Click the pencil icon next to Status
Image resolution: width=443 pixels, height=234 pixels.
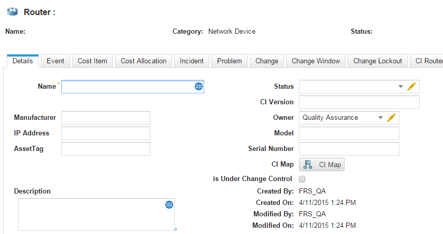click(411, 87)
